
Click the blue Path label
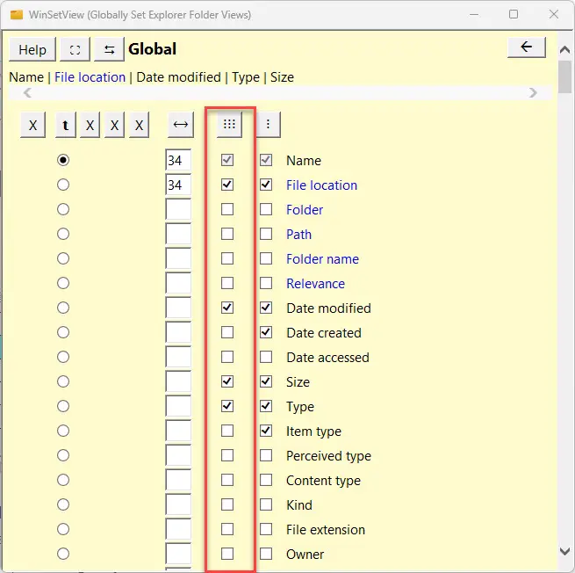click(x=298, y=234)
